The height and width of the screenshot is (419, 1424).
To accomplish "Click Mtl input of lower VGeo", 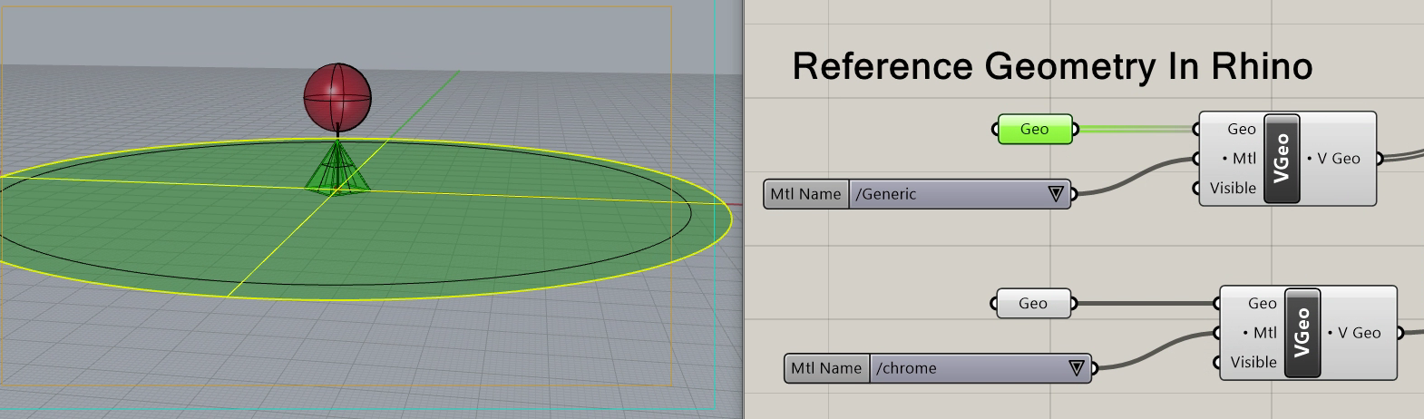I will [x=1260, y=332].
